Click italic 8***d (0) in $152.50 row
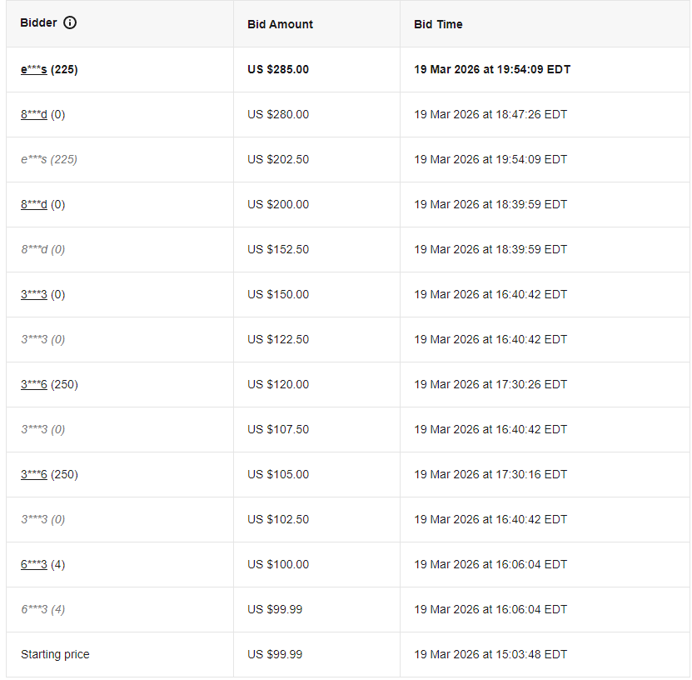The width and height of the screenshot is (692, 680). point(42,250)
